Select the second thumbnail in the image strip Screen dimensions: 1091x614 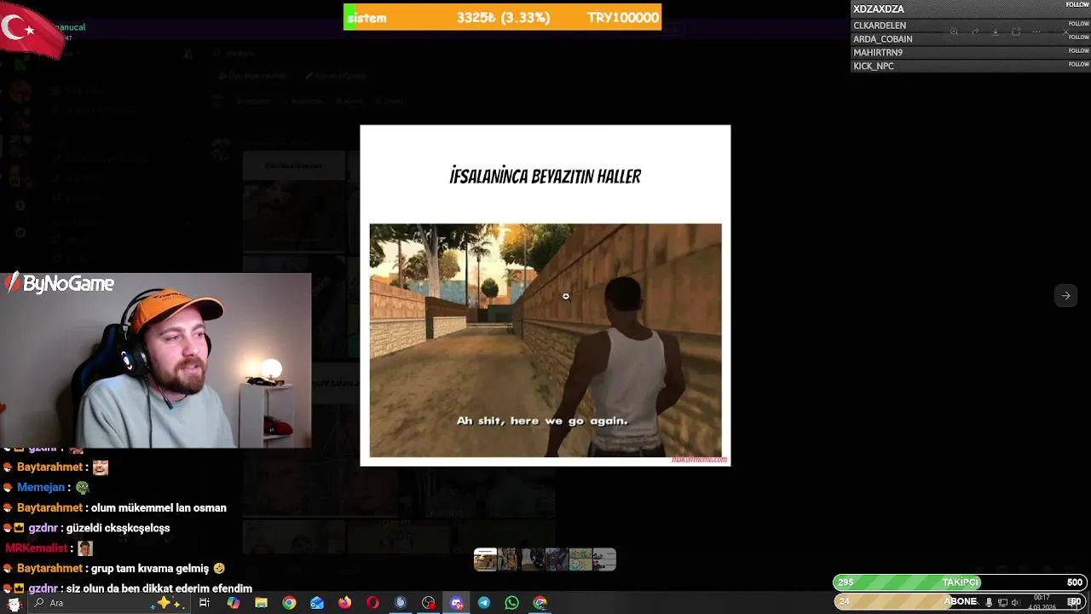click(x=509, y=559)
